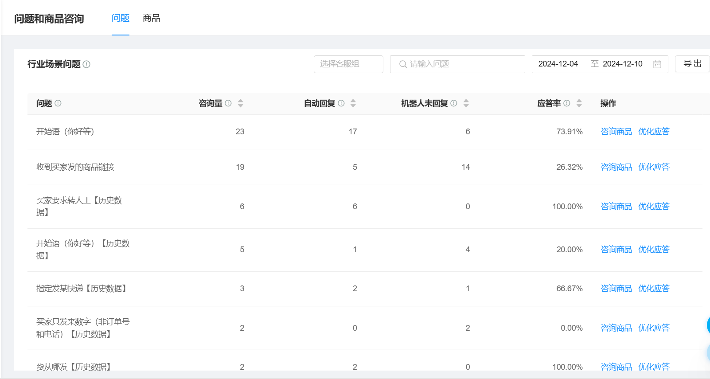
Task: Click info icon next to 机器人未回复 header
Action: click(x=454, y=103)
